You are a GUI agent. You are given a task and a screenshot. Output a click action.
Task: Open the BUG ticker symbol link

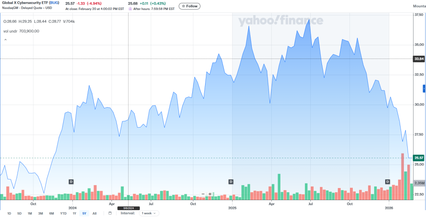54,3
